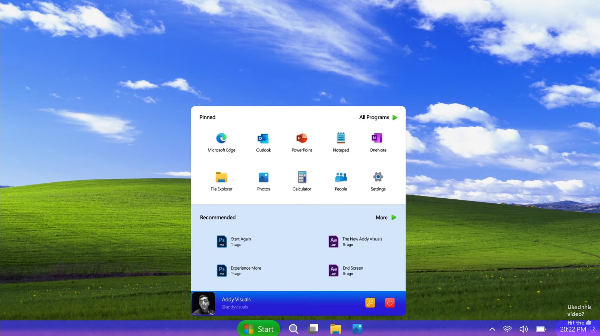Click All Programs arrow to expand
The height and width of the screenshot is (336, 600).
pos(394,117)
